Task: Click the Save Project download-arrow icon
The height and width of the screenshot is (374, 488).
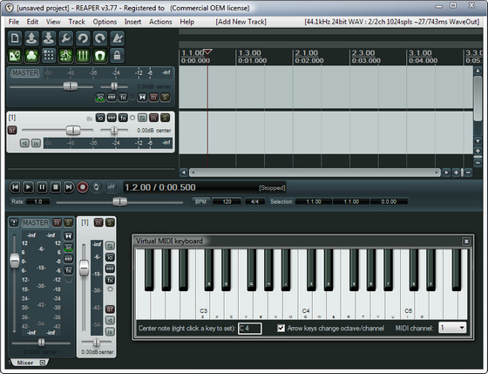Action: [49, 38]
